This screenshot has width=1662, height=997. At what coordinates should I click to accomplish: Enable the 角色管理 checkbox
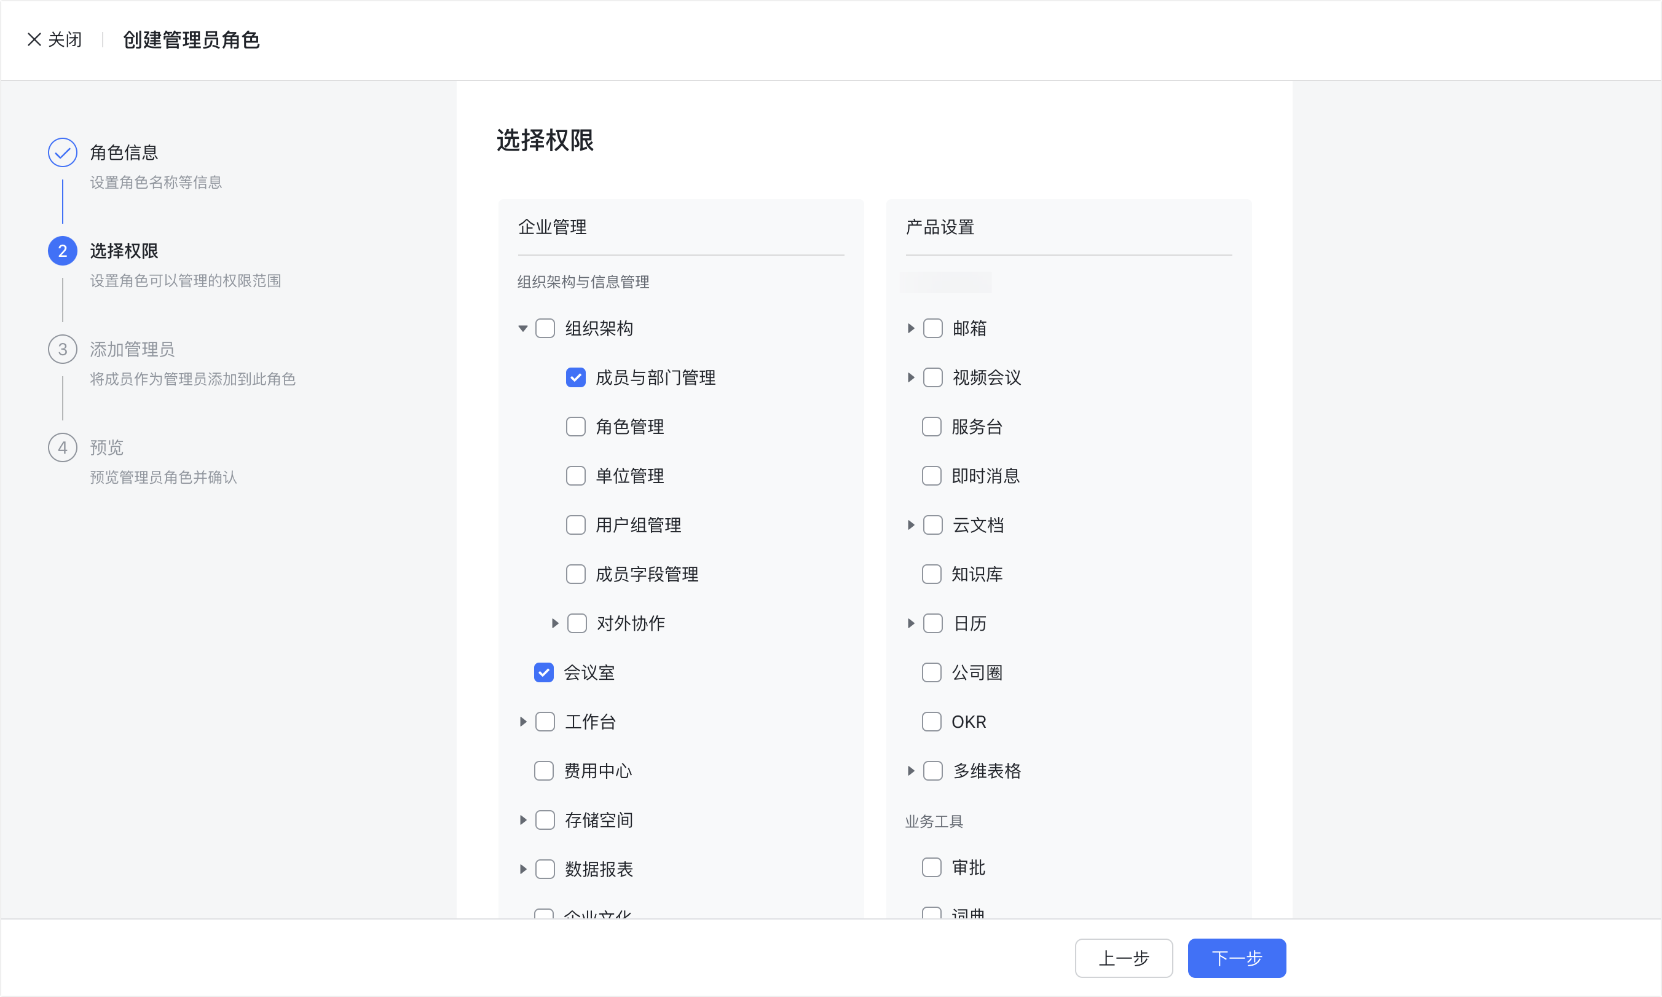point(576,427)
